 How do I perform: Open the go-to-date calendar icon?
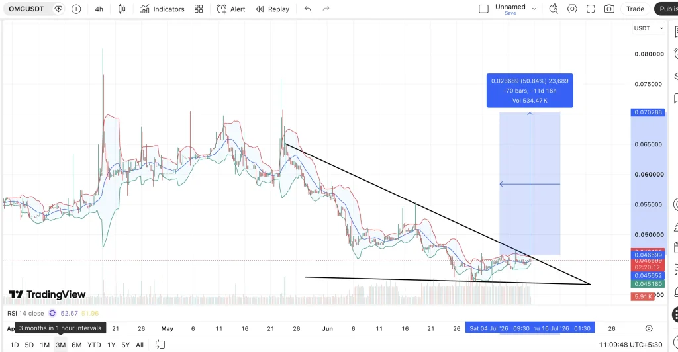[160, 345]
